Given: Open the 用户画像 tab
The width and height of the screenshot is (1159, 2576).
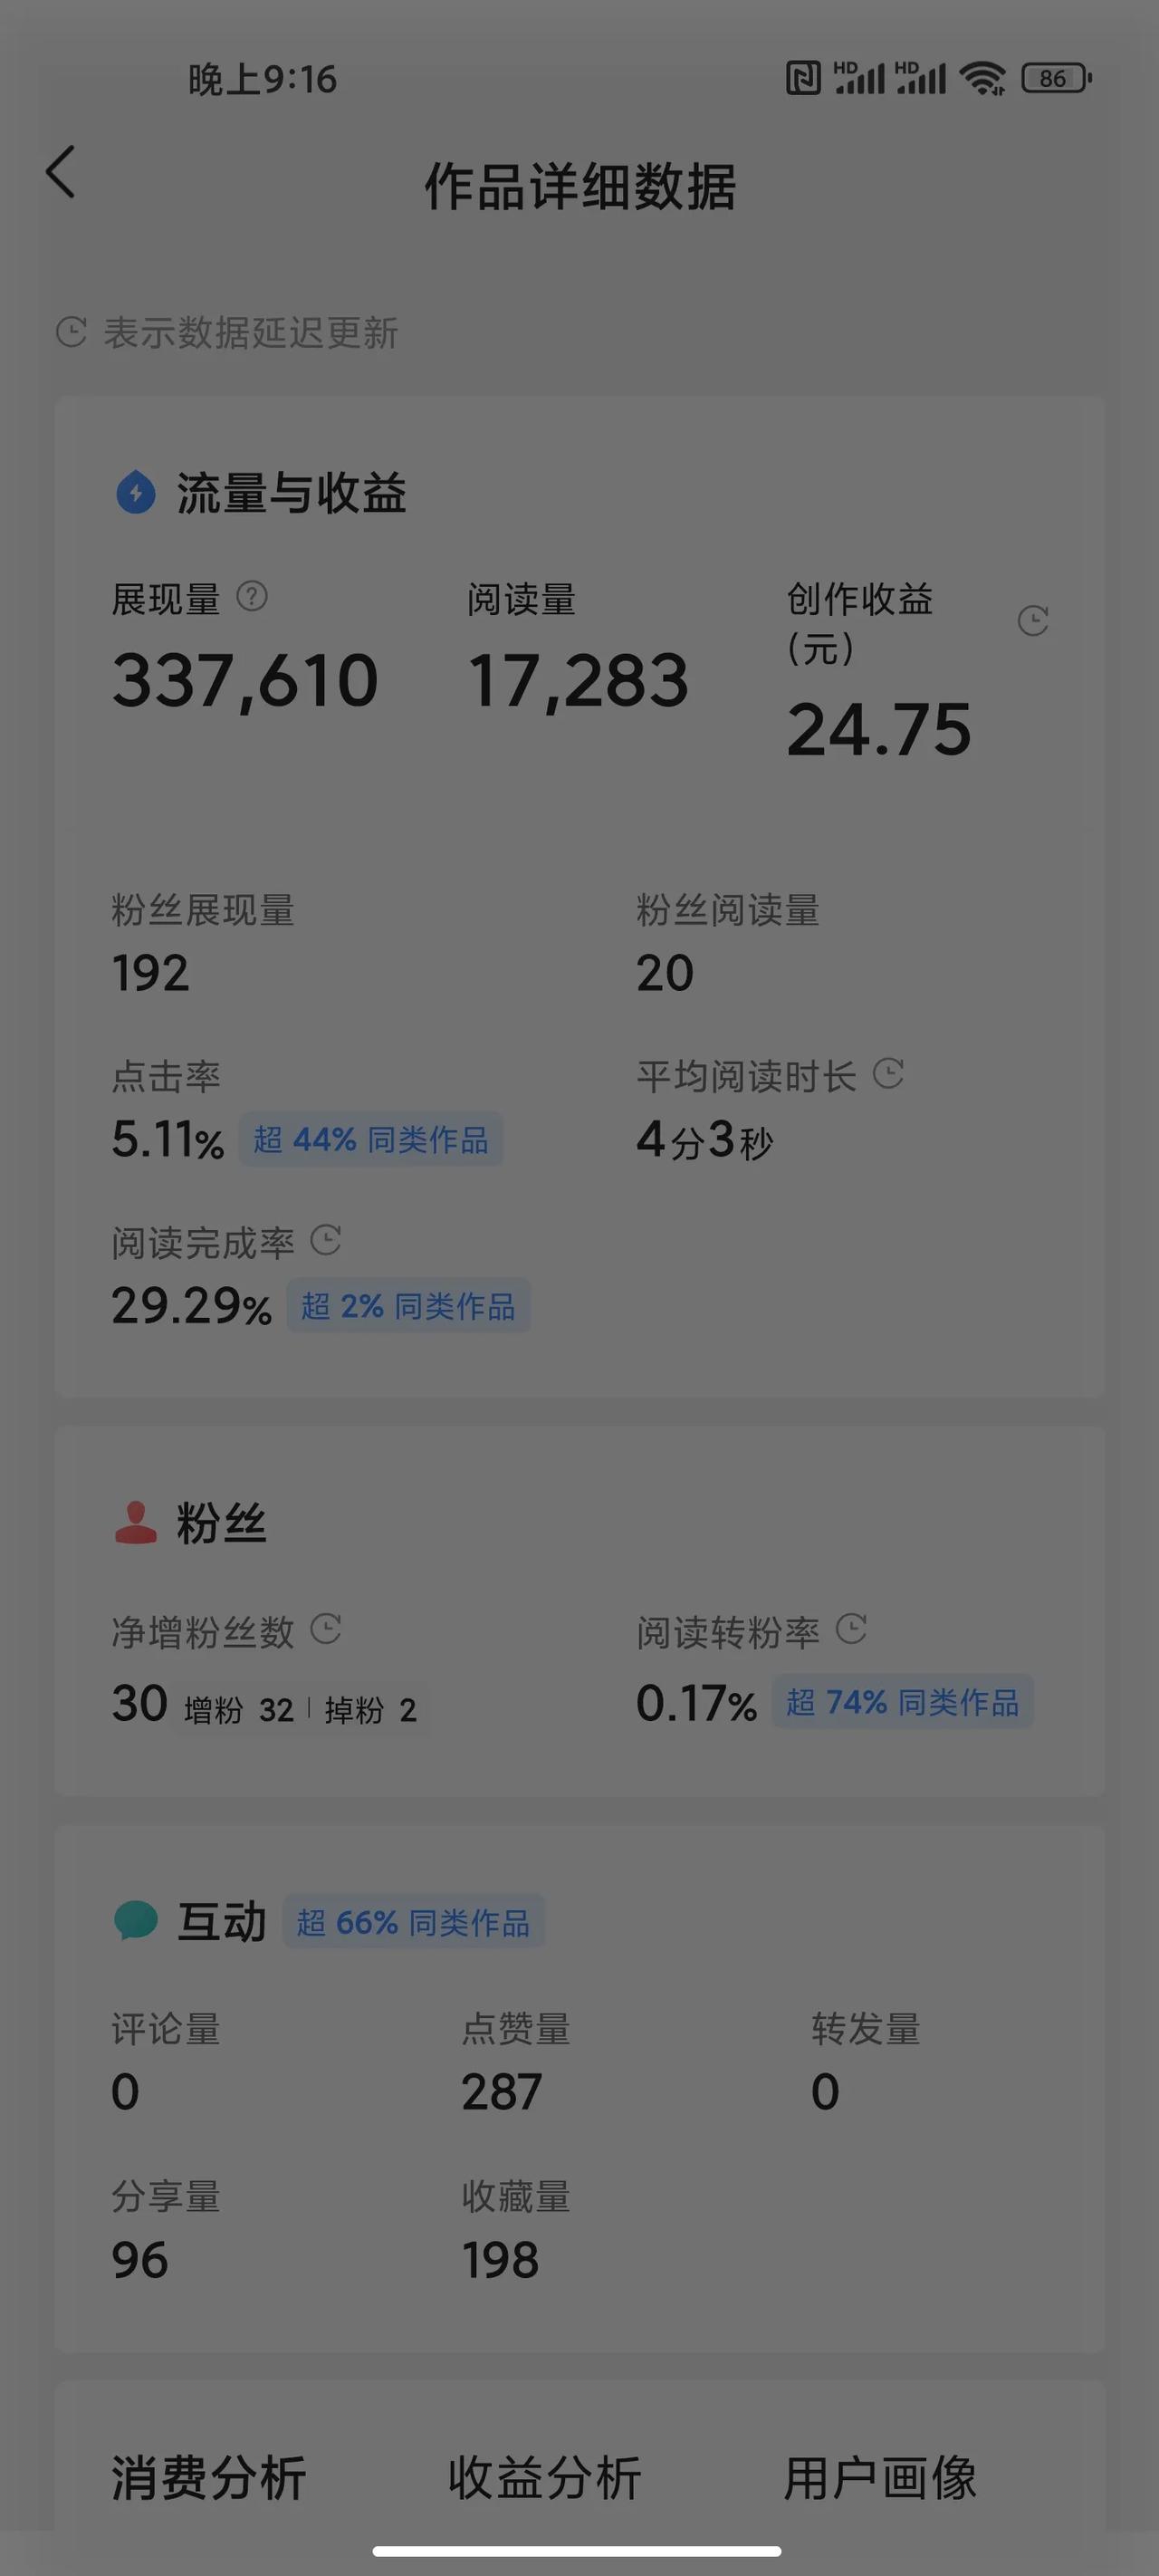Looking at the screenshot, I should [x=880, y=2478].
